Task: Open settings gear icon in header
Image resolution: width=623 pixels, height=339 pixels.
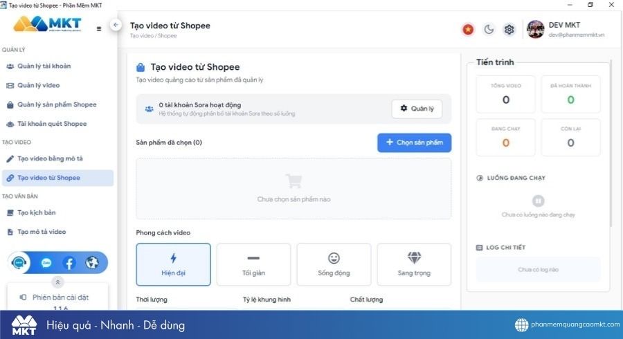Action: 509,29
